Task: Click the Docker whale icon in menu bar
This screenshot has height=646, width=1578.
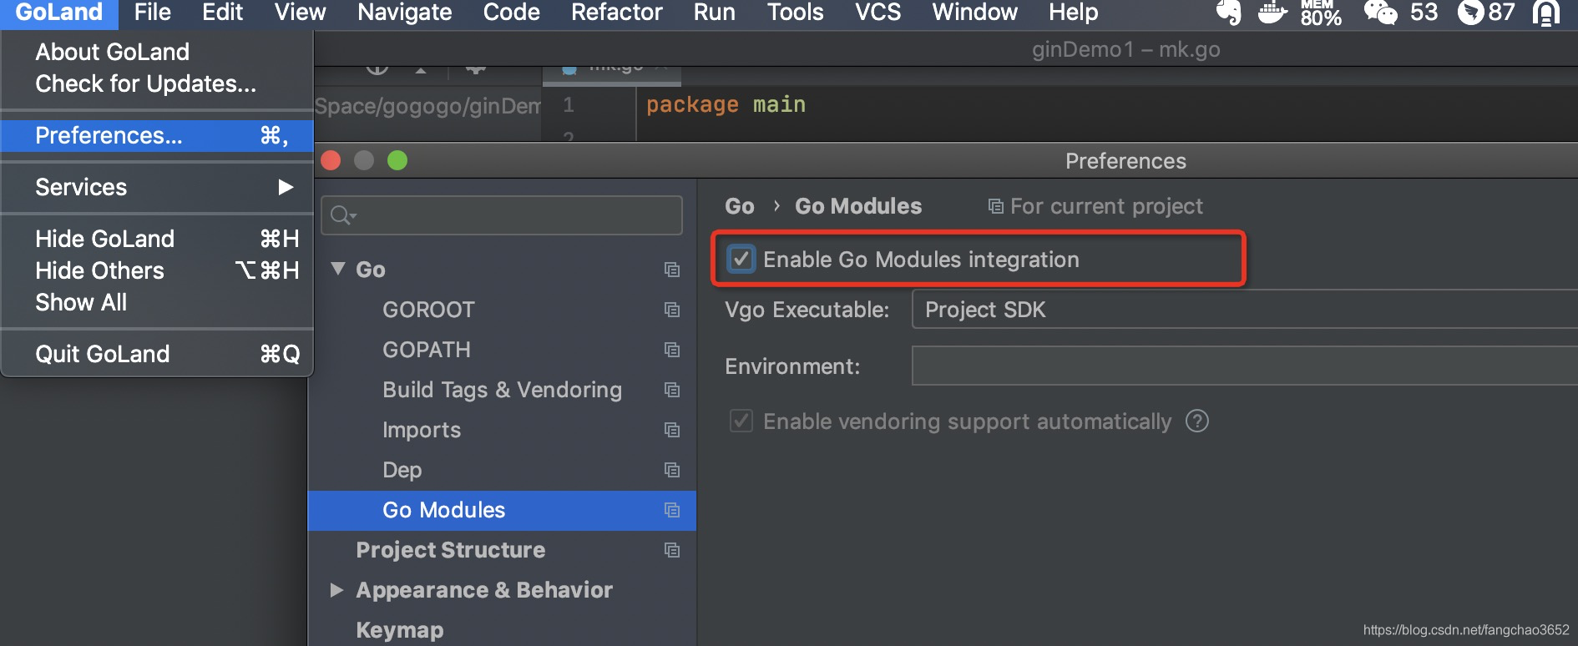Action: [1272, 13]
